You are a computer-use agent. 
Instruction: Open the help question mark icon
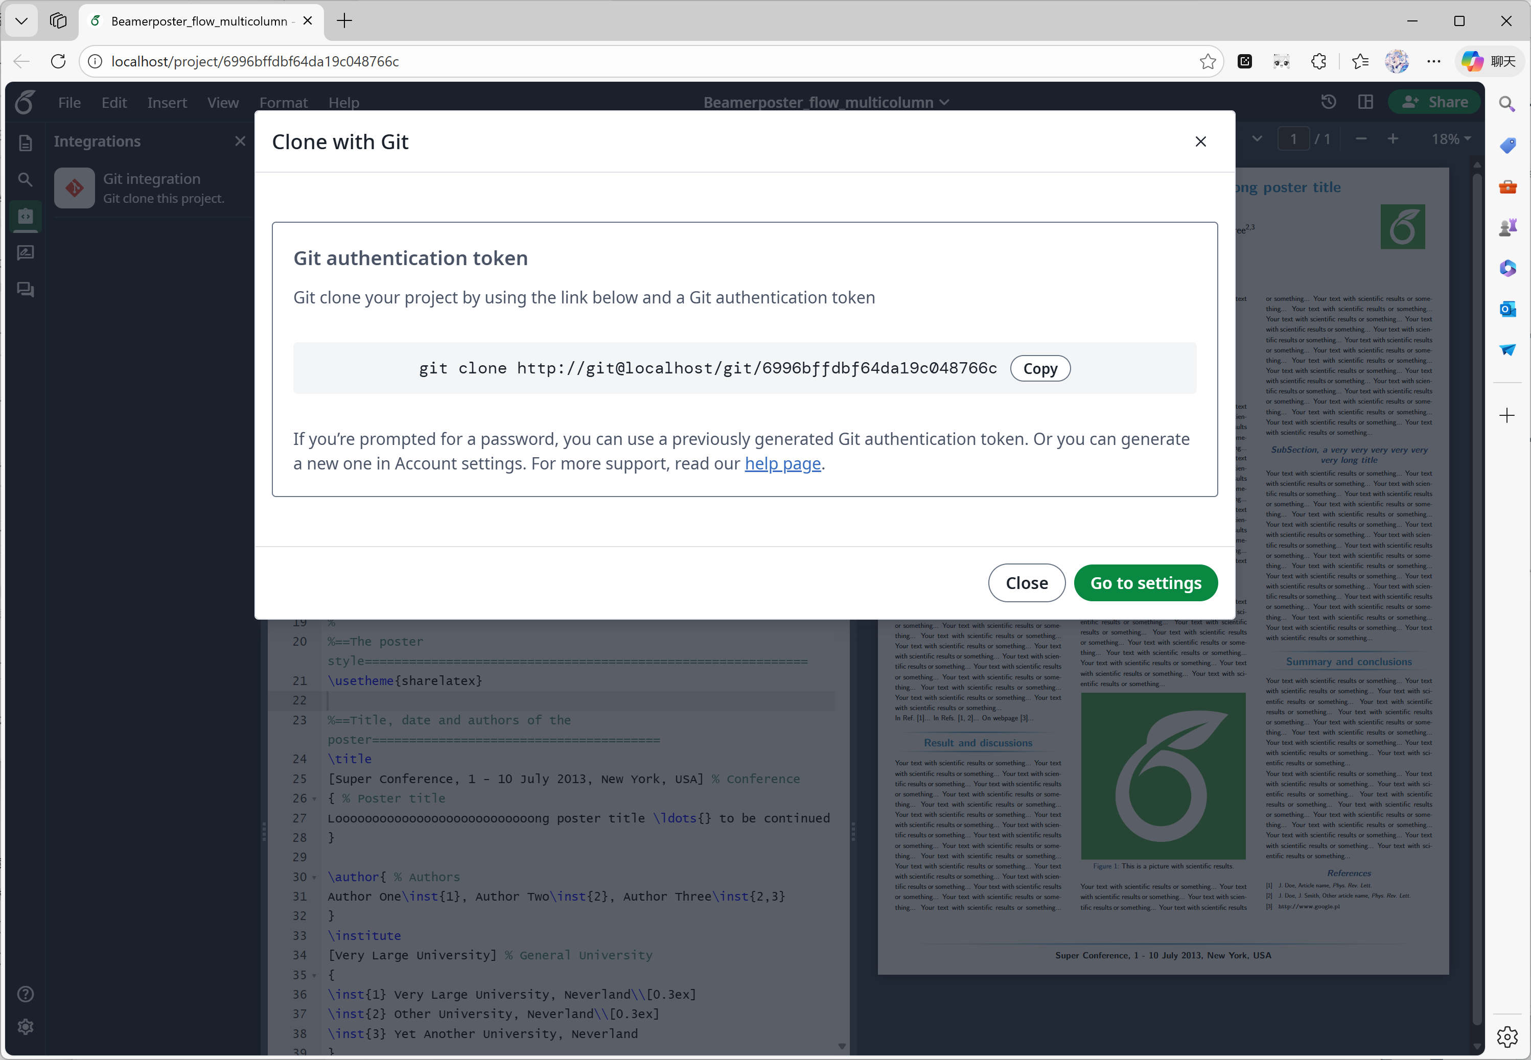click(x=25, y=994)
